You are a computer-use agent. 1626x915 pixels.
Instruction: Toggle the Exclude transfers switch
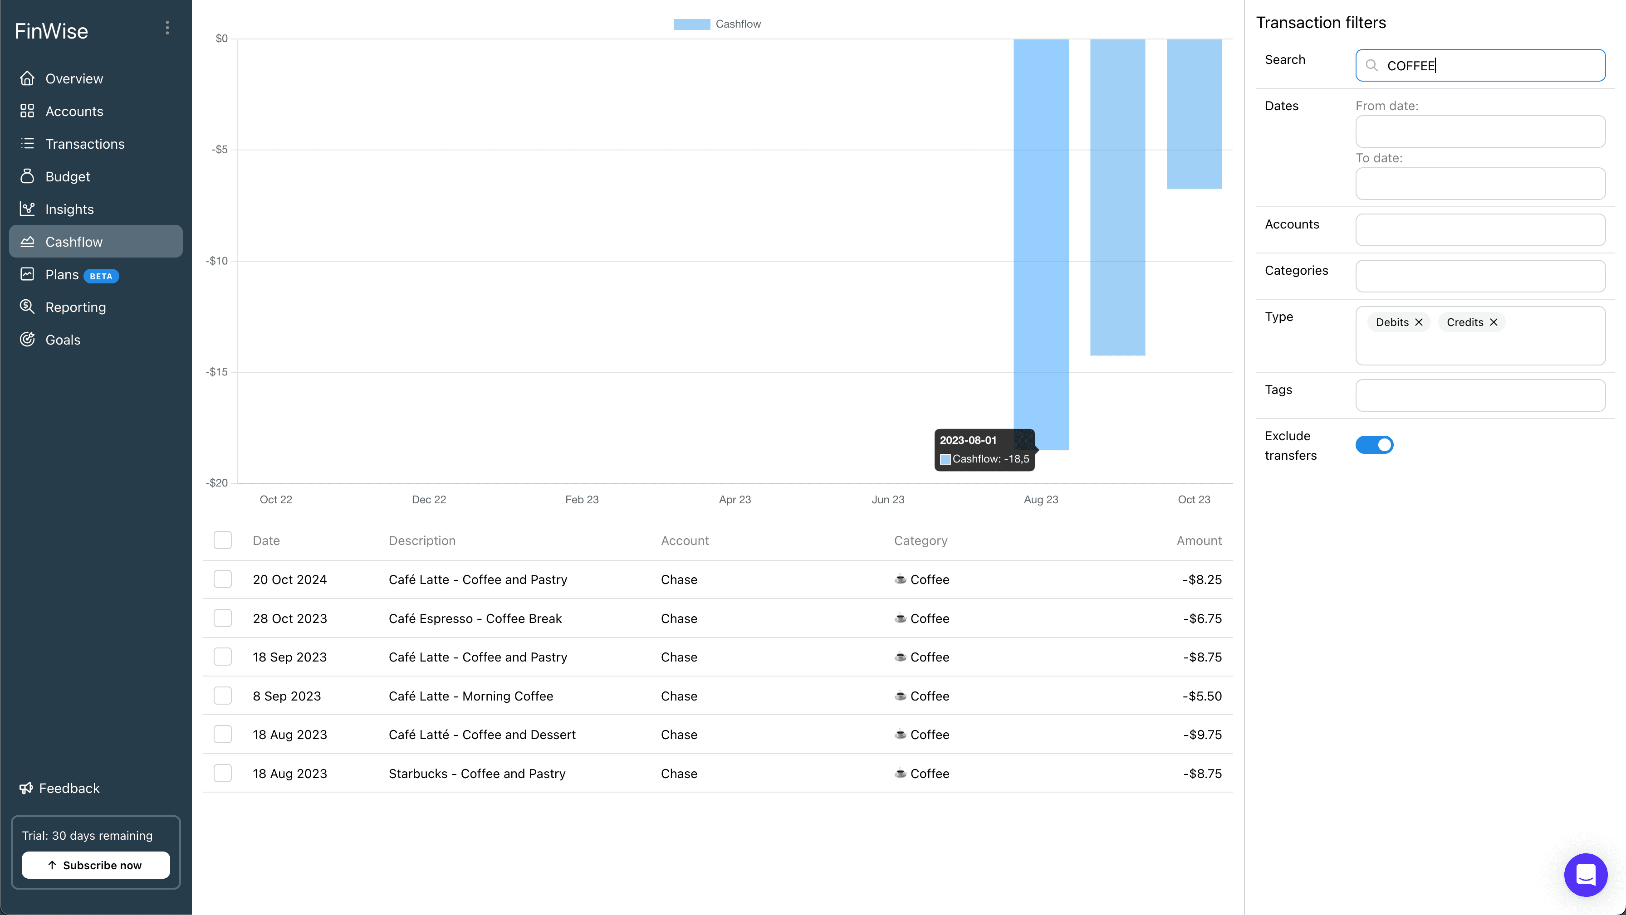(x=1374, y=445)
